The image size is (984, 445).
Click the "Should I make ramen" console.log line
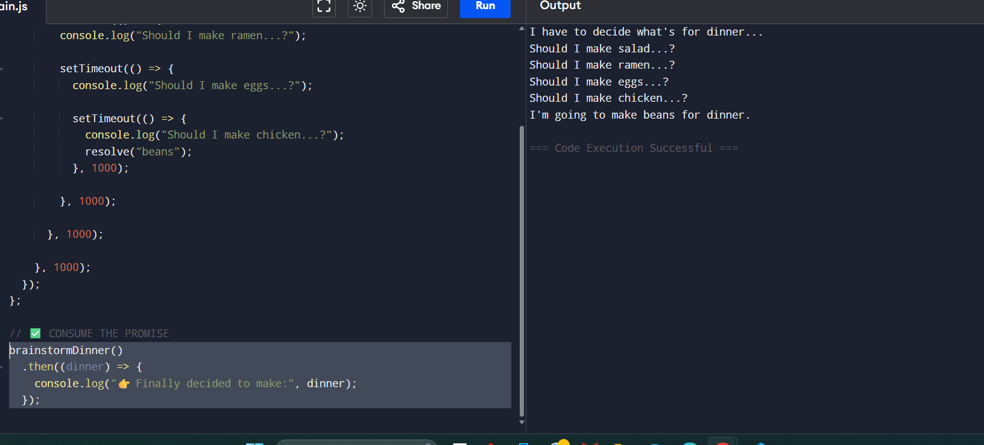point(183,36)
